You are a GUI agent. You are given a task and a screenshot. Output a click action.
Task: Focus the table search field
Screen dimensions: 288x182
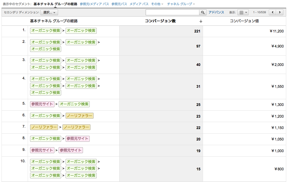tap(172, 12)
